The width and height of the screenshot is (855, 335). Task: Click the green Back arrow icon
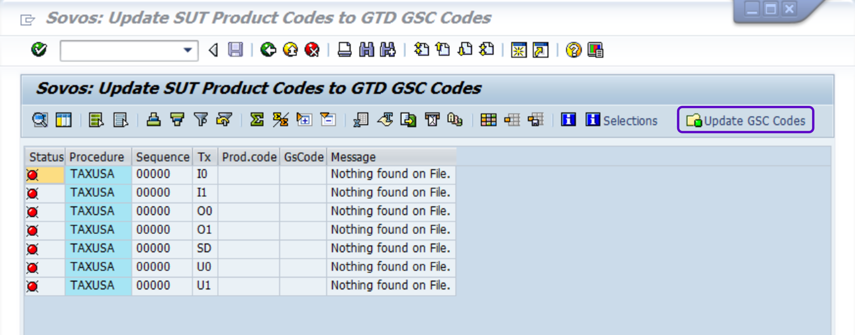268,50
